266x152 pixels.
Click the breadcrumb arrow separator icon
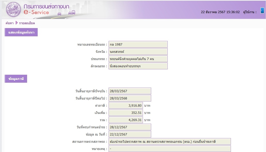17,23
